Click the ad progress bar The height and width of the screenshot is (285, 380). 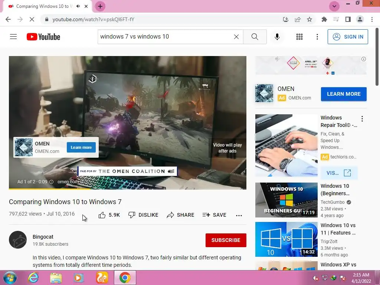click(128, 189)
